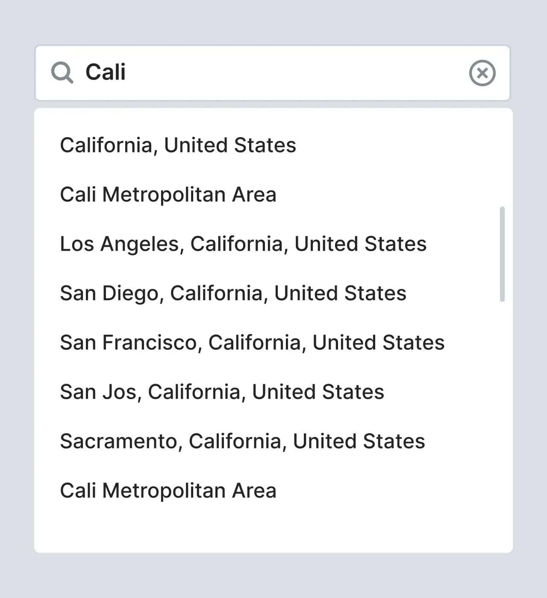
Task: Click the magnifying glass search icon
Action: point(62,72)
